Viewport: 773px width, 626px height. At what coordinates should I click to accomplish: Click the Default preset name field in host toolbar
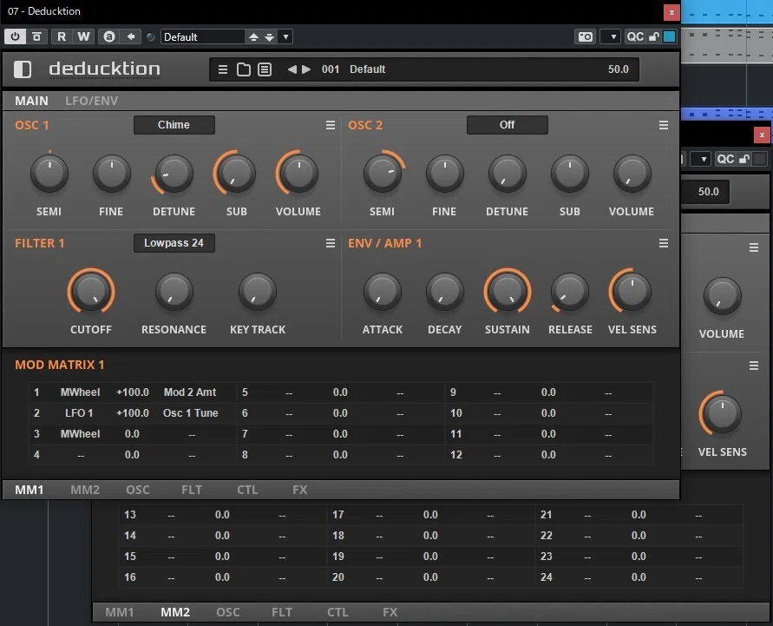point(202,37)
